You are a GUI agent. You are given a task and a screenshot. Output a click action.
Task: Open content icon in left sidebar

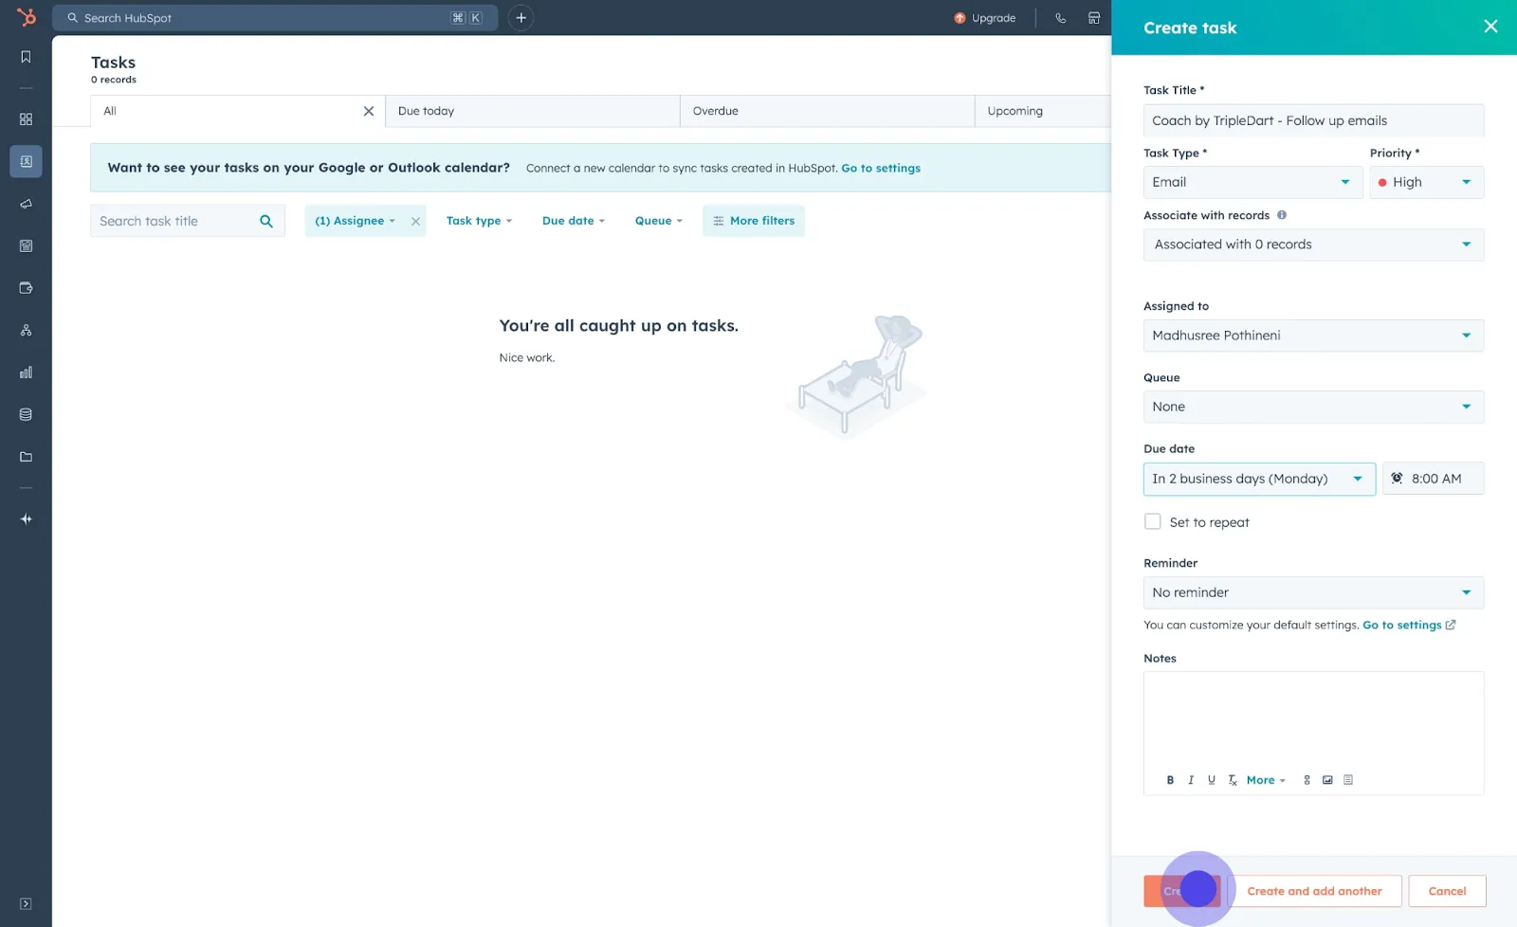(x=26, y=245)
